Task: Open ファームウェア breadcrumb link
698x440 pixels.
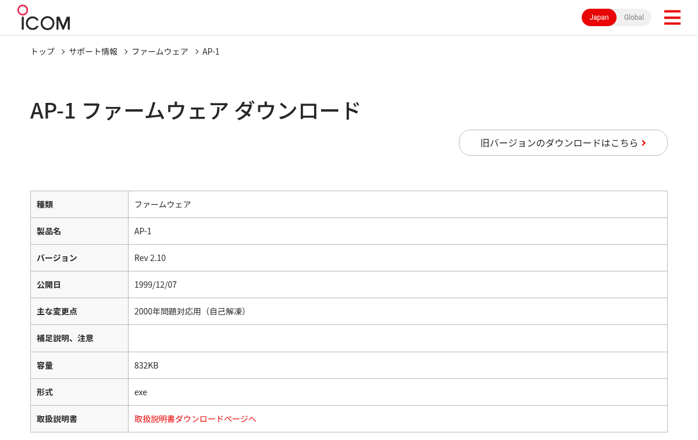Action: pos(160,51)
